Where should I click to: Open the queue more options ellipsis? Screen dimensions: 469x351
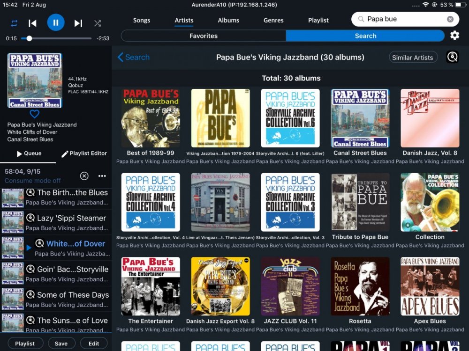point(102,176)
